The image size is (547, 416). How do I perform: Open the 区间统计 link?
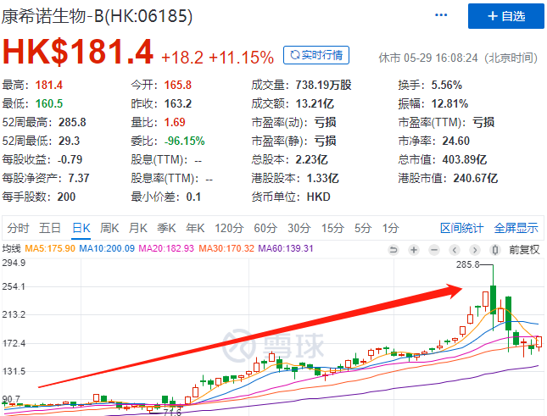click(461, 228)
